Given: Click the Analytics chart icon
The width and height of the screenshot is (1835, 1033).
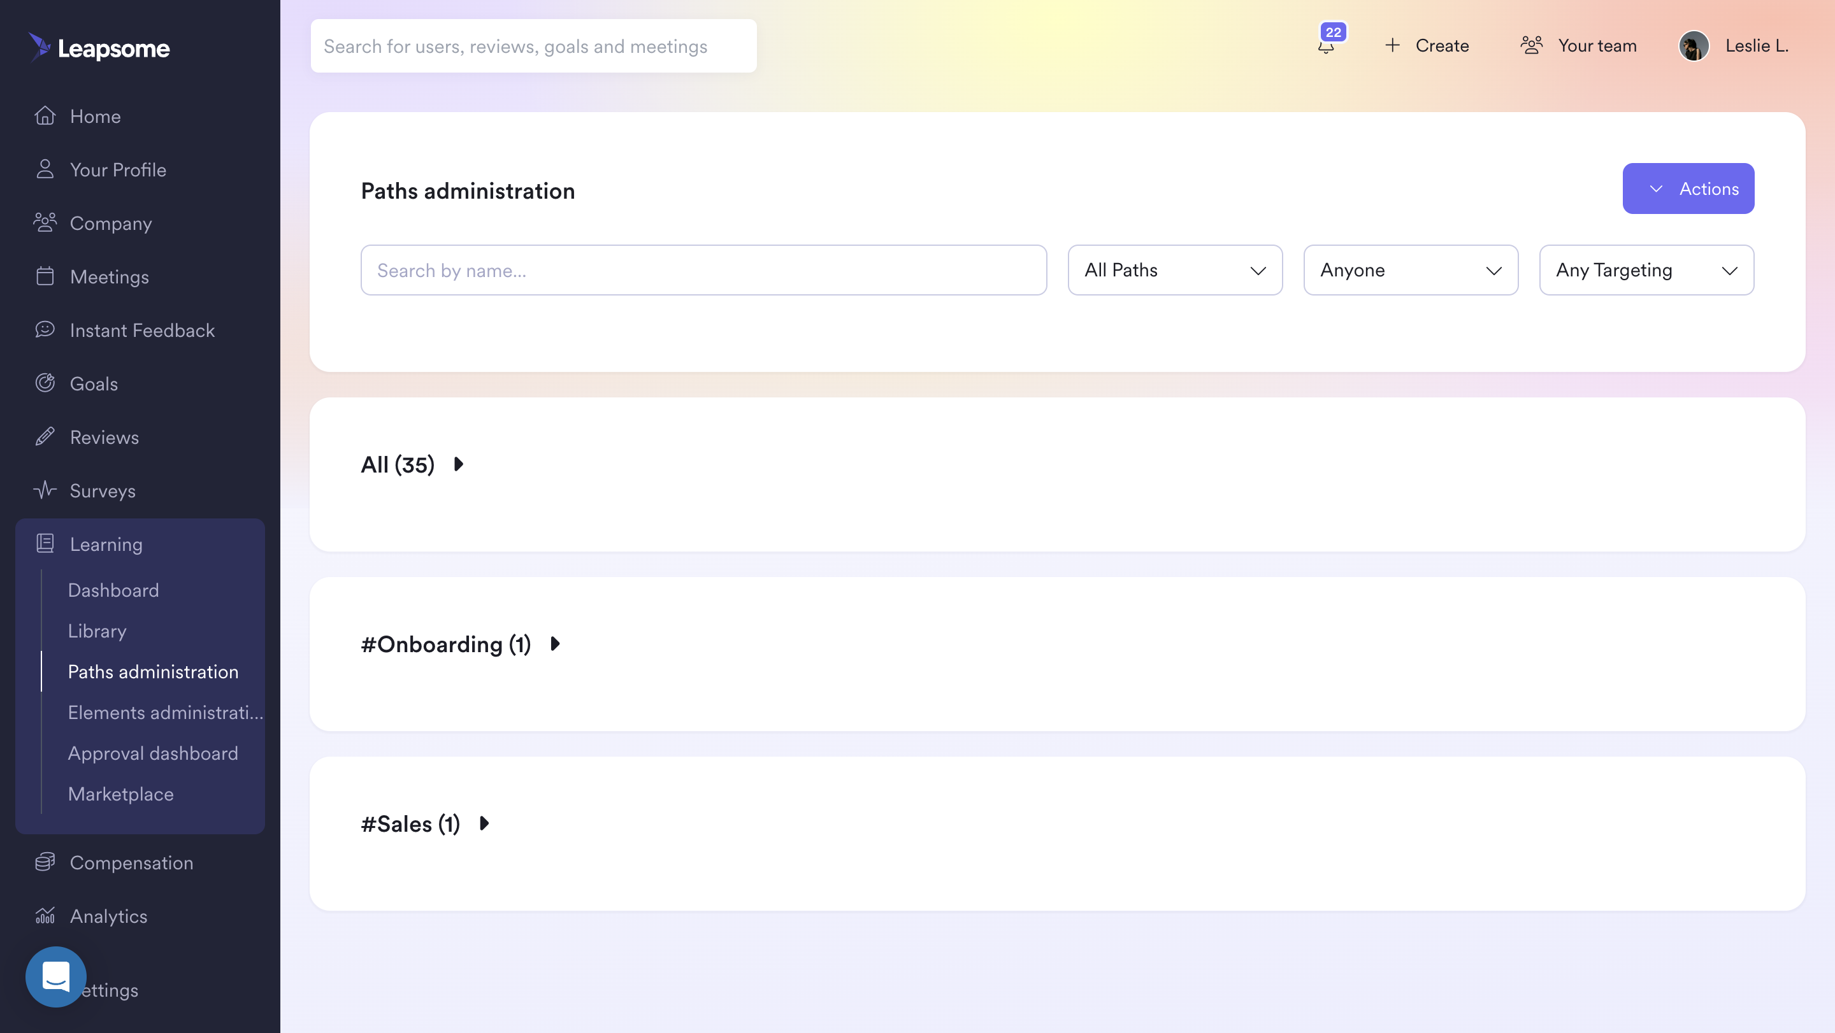Looking at the screenshot, I should tap(45, 915).
